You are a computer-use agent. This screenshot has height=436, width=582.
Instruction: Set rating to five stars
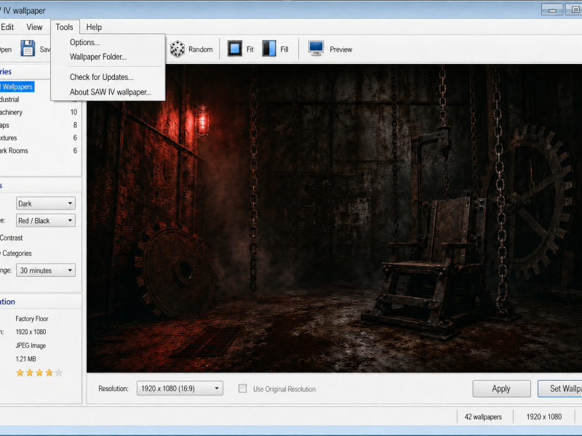tap(59, 373)
